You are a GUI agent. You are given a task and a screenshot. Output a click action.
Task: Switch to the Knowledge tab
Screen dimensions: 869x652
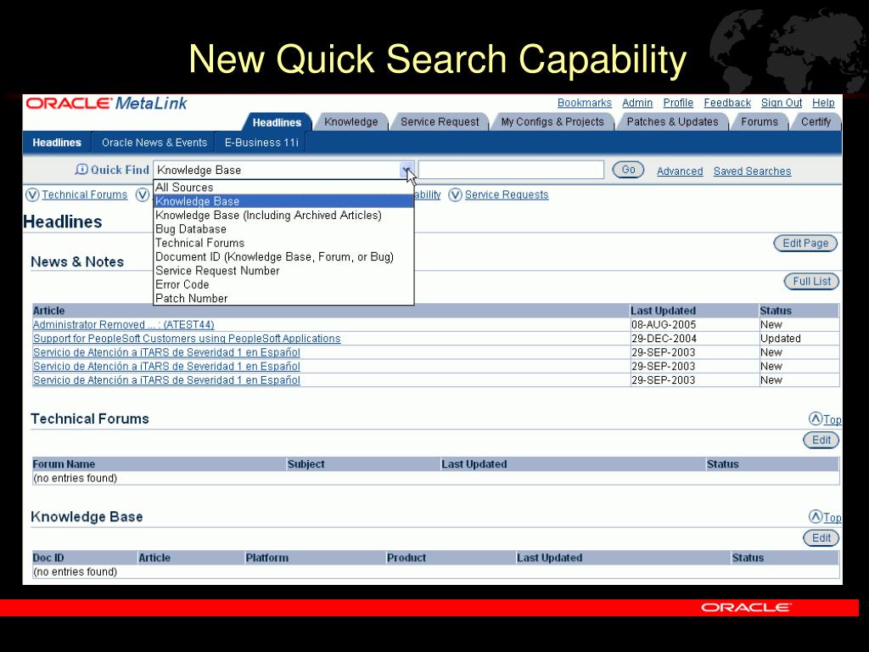pyautogui.click(x=350, y=122)
